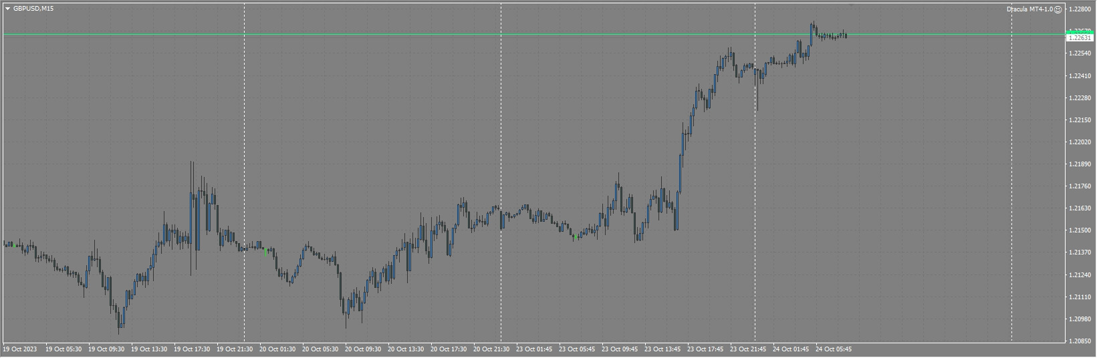This screenshot has height=358, width=1097.
Task: Click the green marker near 23 Oct 05:45
Action: click(575, 236)
